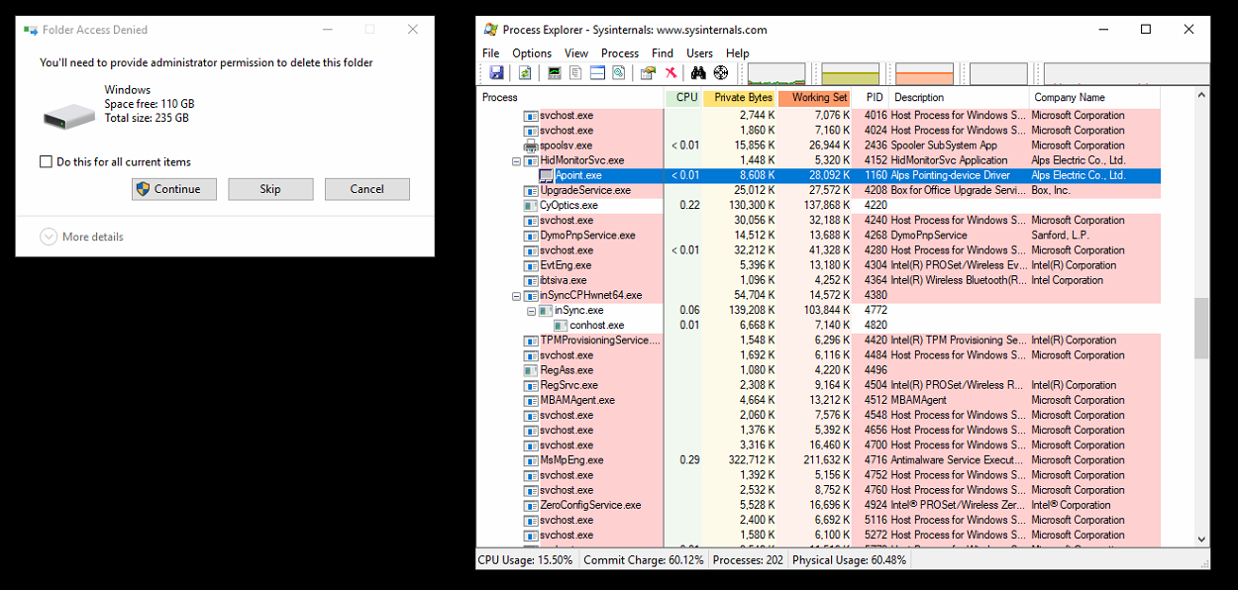Sort by the Private Bytes column header
1238x590 pixels.
(x=740, y=98)
